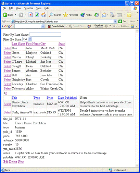Open the Back button history dropdown arrow
Viewport: 140px width, 173px height.
[x=15, y=15]
